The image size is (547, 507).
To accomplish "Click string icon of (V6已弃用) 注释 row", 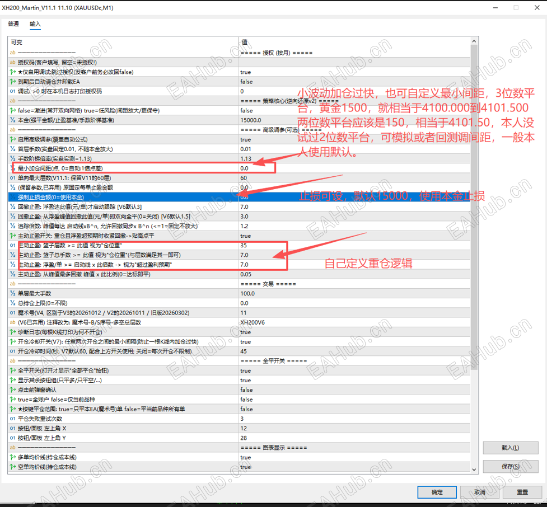I will coord(12,322).
